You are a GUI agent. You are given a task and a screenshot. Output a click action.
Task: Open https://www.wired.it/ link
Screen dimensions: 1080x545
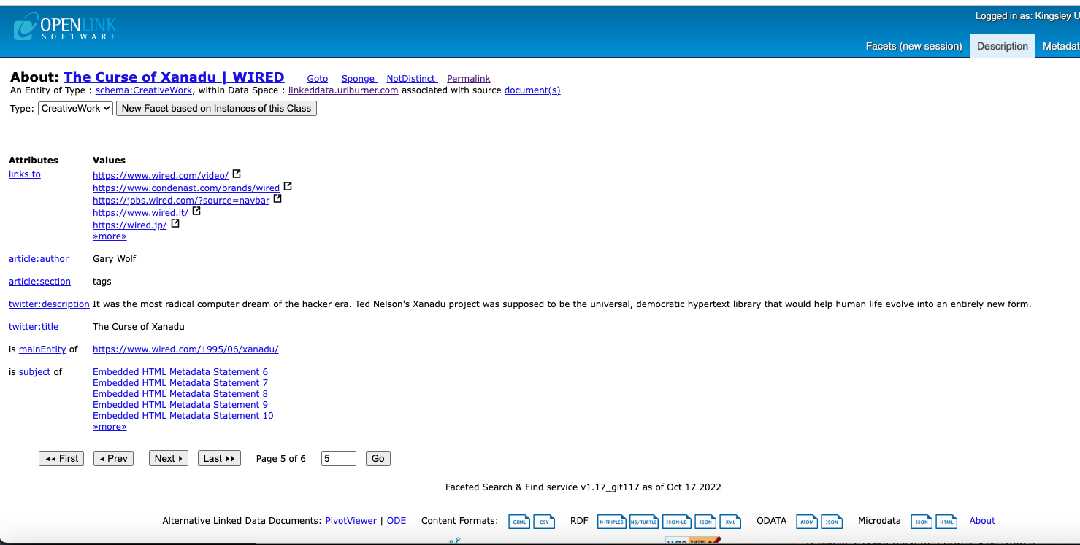(x=140, y=213)
